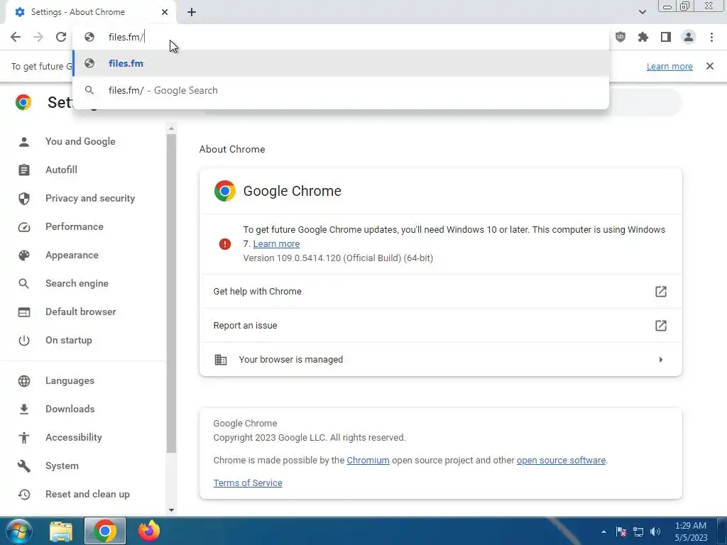Open Default browser settings

81,312
